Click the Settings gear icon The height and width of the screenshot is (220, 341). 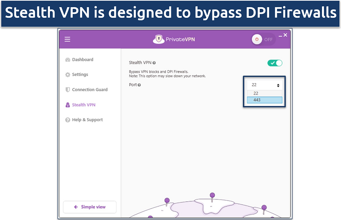tap(68, 75)
